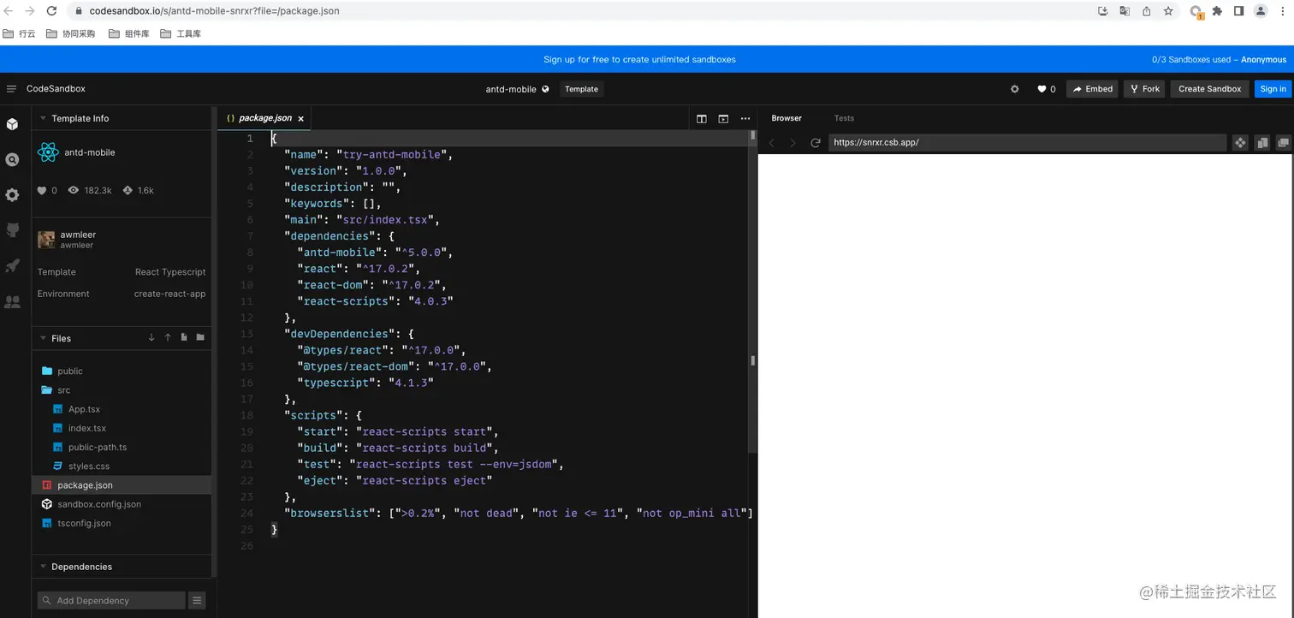Click the preview window toggle icon
The height and width of the screenshot is (618, 1294).
(x=723, y=119)
